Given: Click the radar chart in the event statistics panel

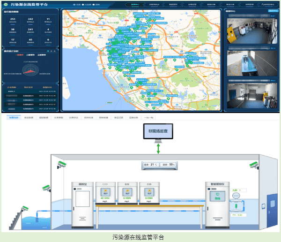Looking at the screenshot, I should (x=30, y=70).
